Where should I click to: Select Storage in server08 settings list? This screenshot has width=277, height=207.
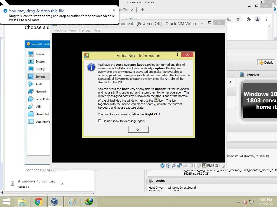click(38, 76)
